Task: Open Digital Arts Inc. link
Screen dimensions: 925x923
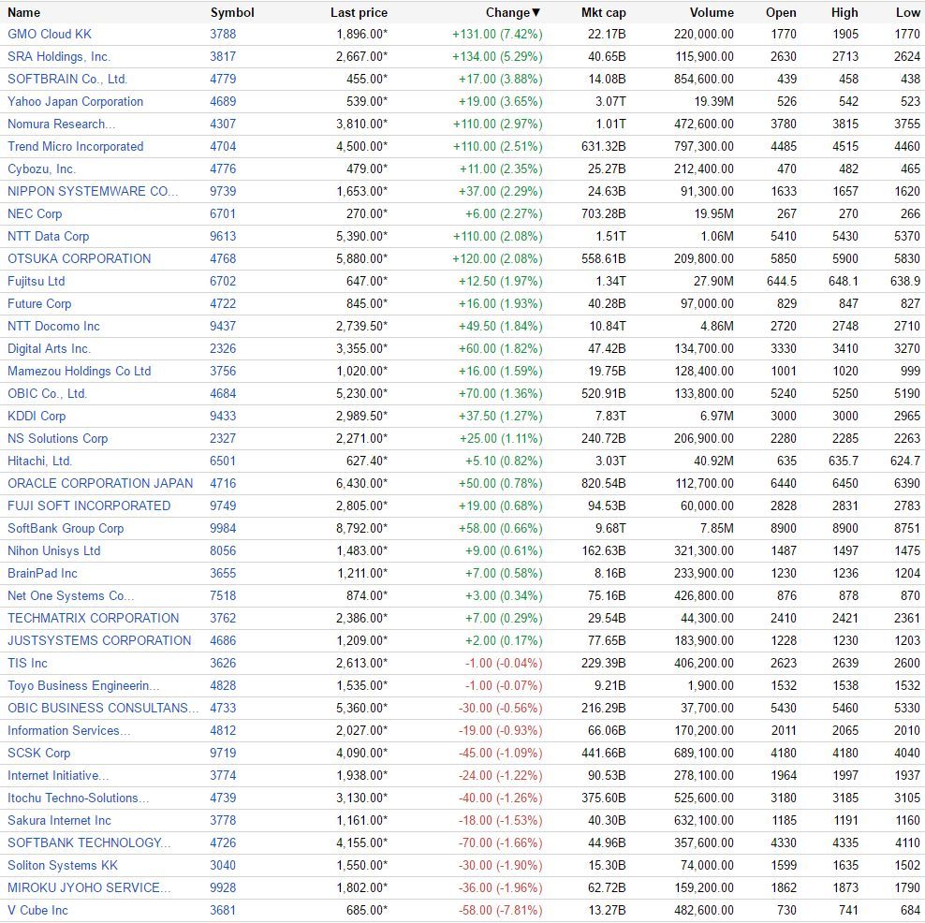Action: click(x=49, y=348)
